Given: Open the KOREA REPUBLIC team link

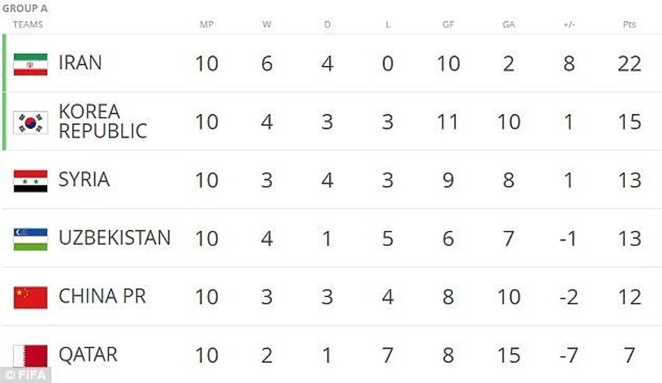Looking at the screenshot, I should tap(102, 122).
